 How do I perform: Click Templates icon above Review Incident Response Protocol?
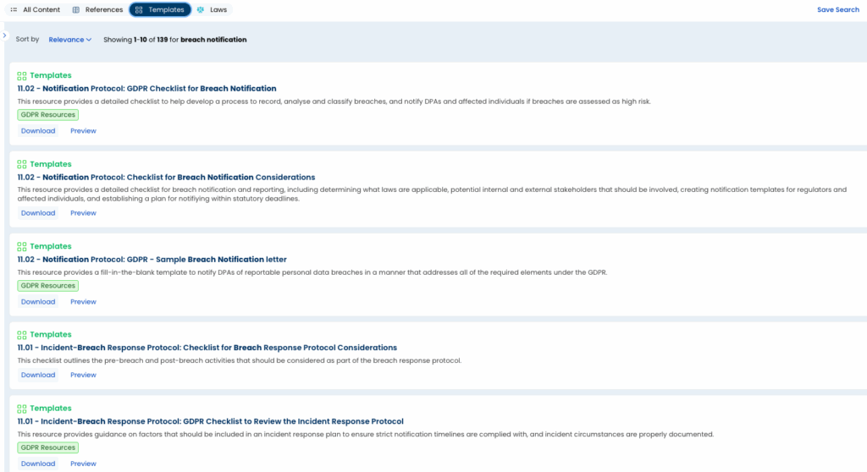coord(21,409)
